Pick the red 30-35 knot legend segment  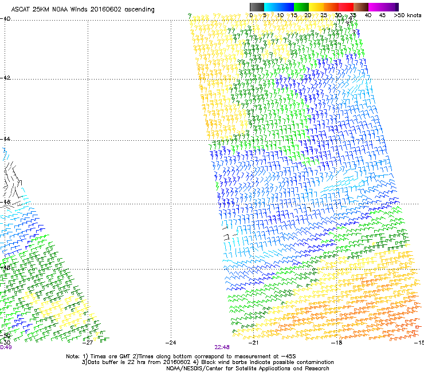(x=346, y=7)
